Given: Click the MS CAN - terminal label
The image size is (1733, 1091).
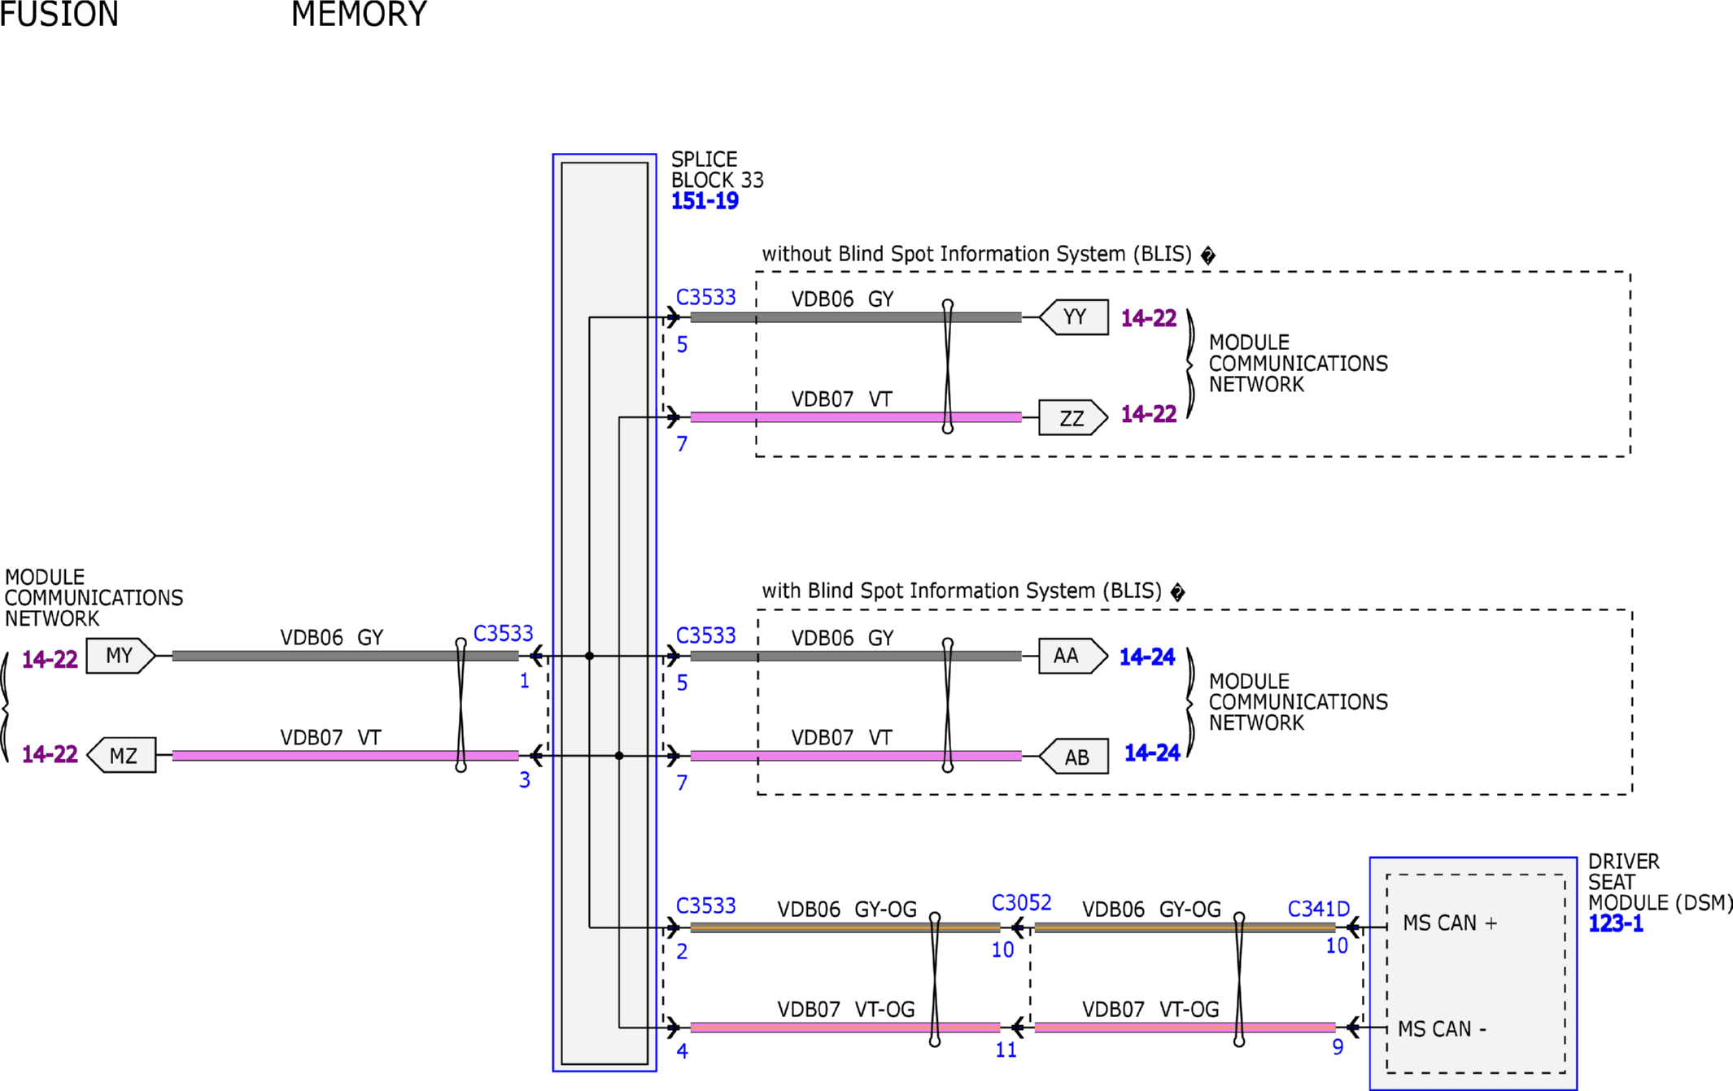Looking at the screenshot, I should pos(1443,1029).
